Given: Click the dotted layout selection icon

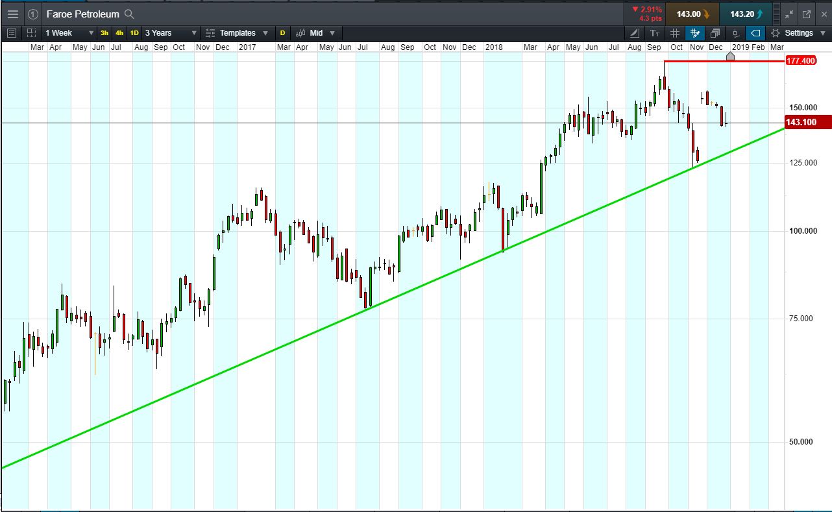Looking at the screenshot, I should [x=31, y=33].
